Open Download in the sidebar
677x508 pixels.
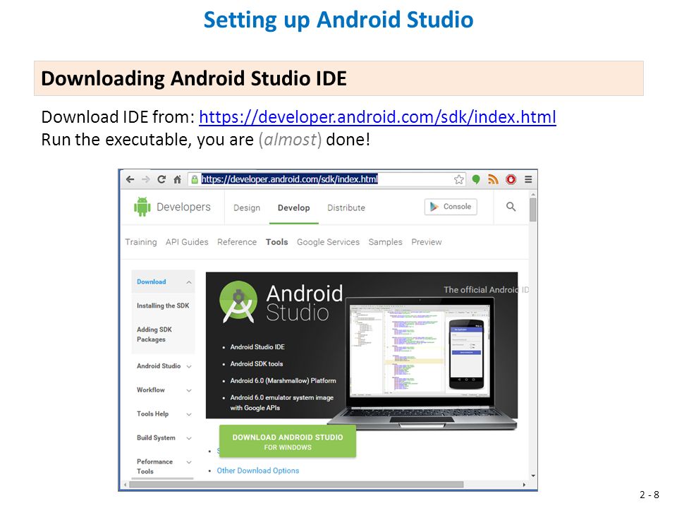(151, 282)
